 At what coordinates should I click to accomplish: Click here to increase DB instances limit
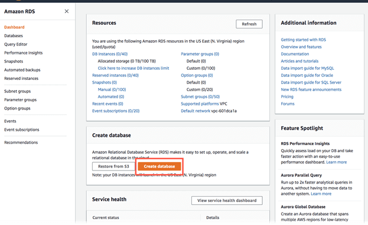click(133, 68)
